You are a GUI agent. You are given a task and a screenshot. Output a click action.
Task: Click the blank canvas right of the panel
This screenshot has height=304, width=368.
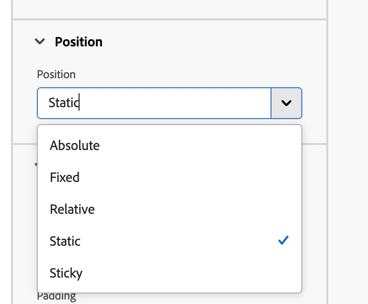click(x=348, y=150)
